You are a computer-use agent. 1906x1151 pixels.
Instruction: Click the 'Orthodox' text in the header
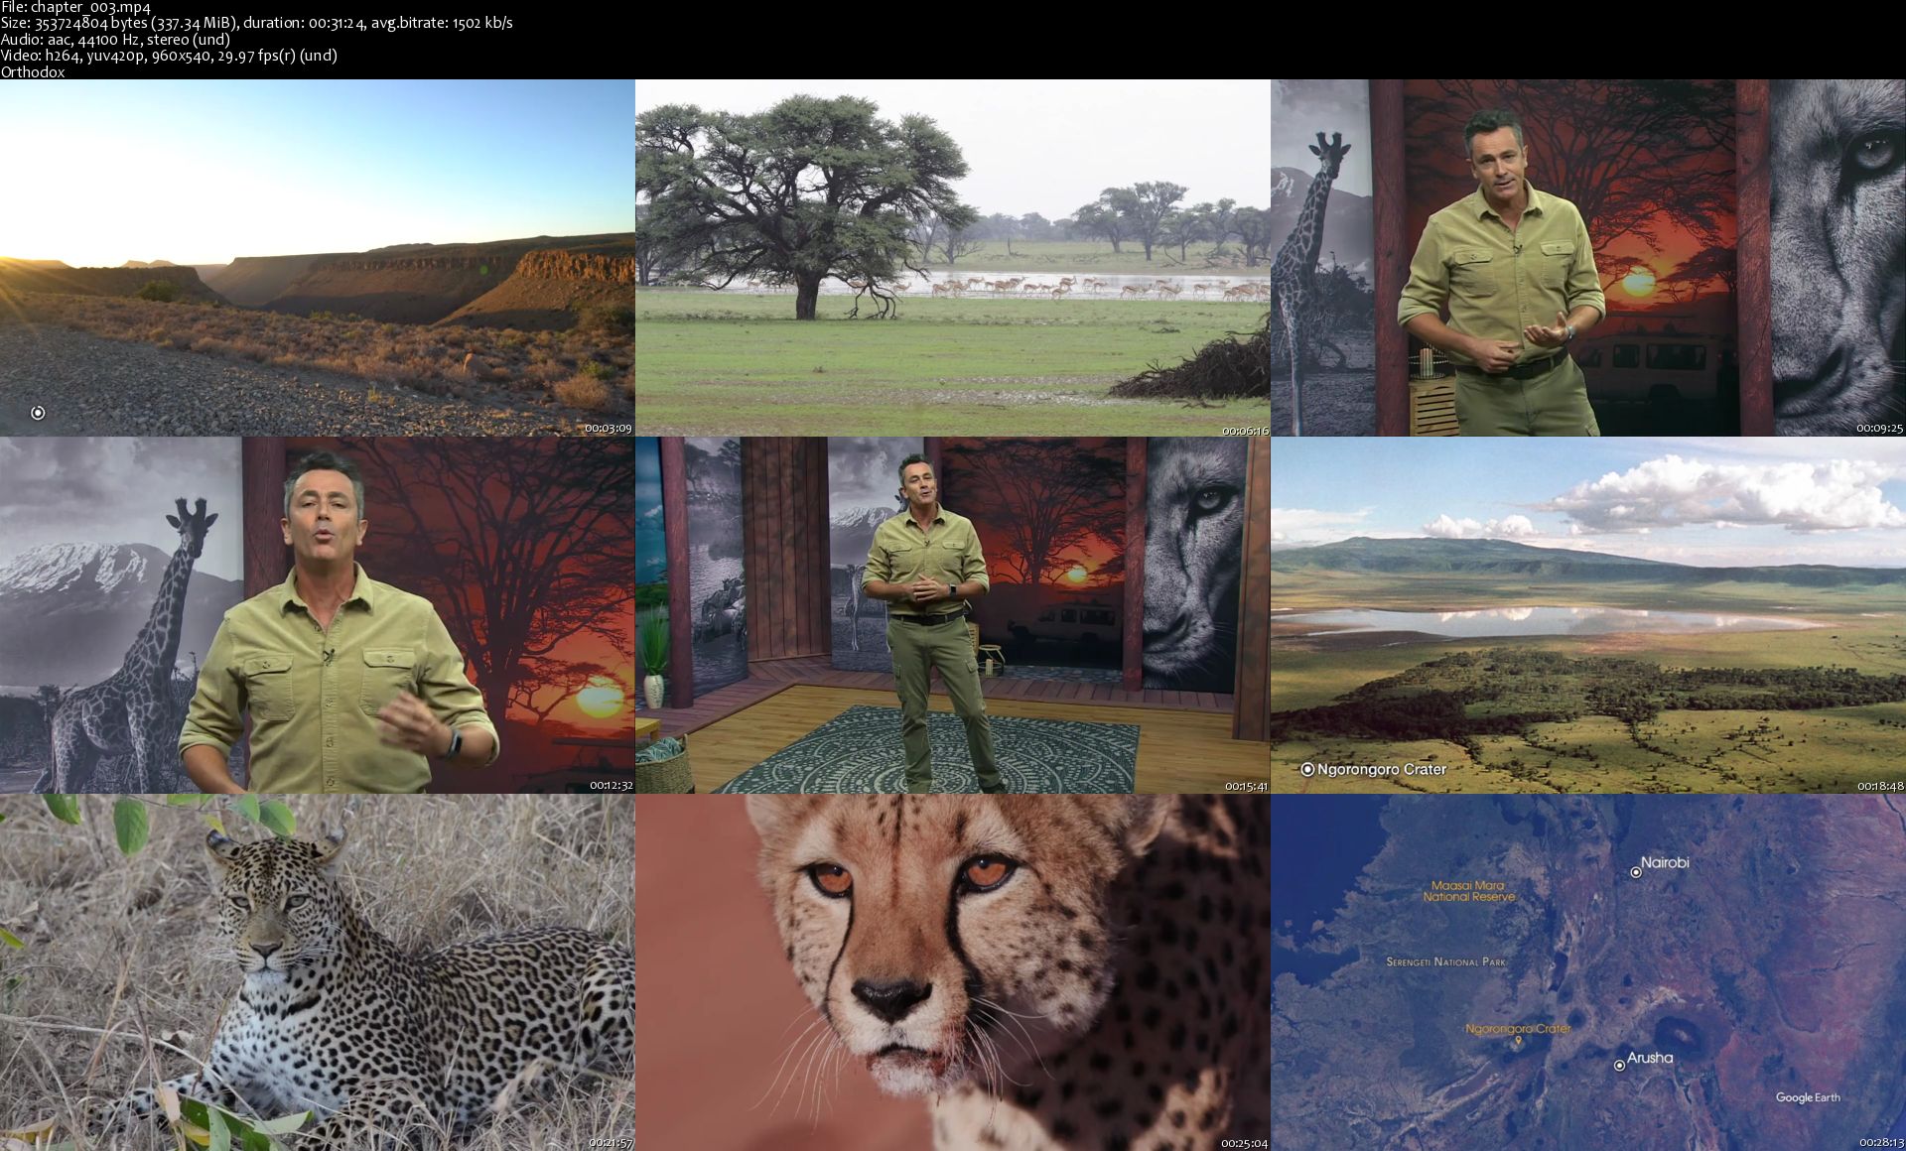pyautogui.click(x=33, y=71)
